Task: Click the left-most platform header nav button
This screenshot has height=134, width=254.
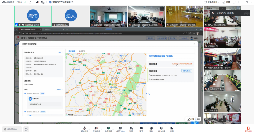Action: (x=150, y=38)
